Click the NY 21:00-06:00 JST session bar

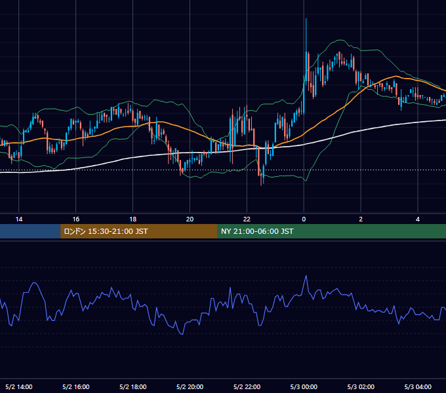pyautogui.click(x=331, y=231)
